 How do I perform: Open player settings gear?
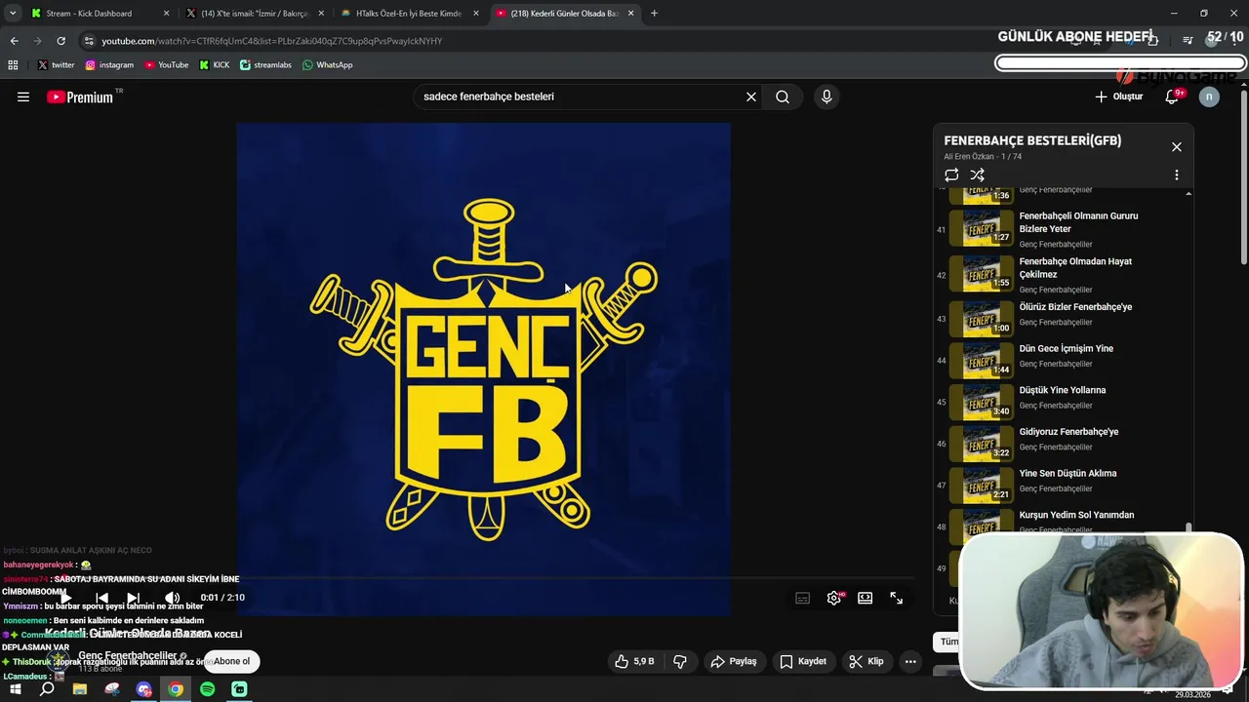point(834,598)
